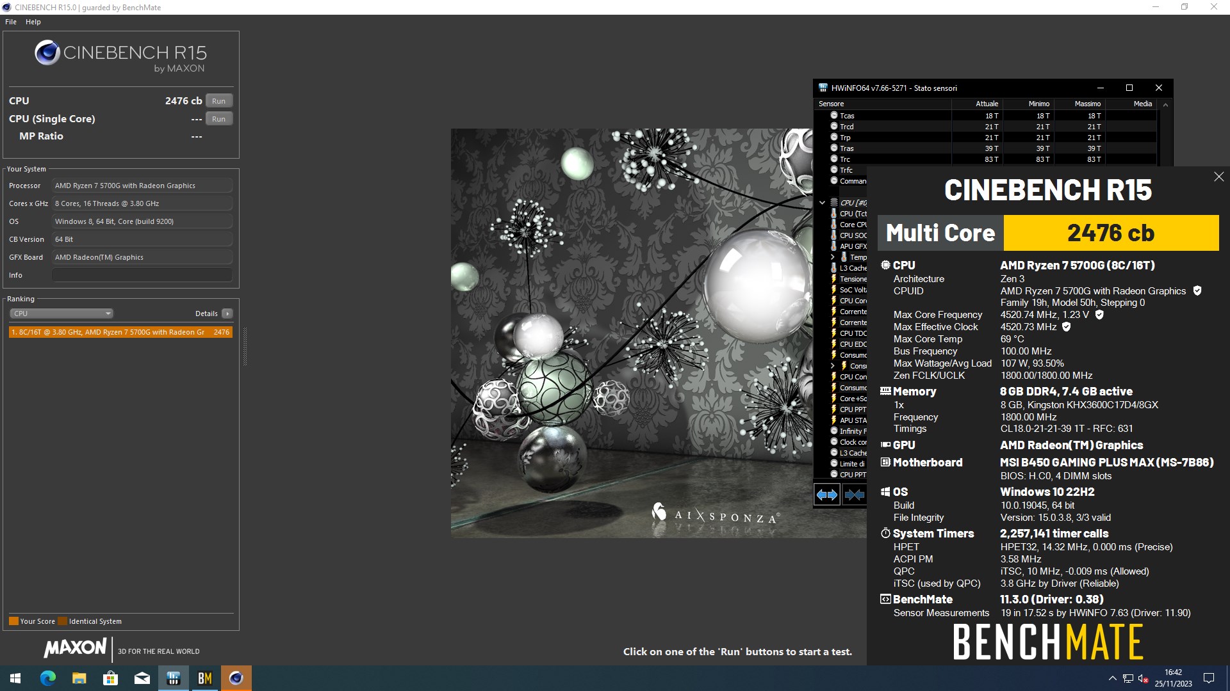Screen dimensions: 1230x691
Task: Click the Infinity Fabric clock icon
Action: click(833, 431)
